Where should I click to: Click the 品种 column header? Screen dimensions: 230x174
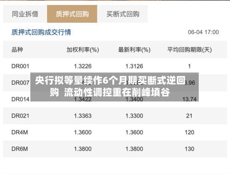pos(17,50)
